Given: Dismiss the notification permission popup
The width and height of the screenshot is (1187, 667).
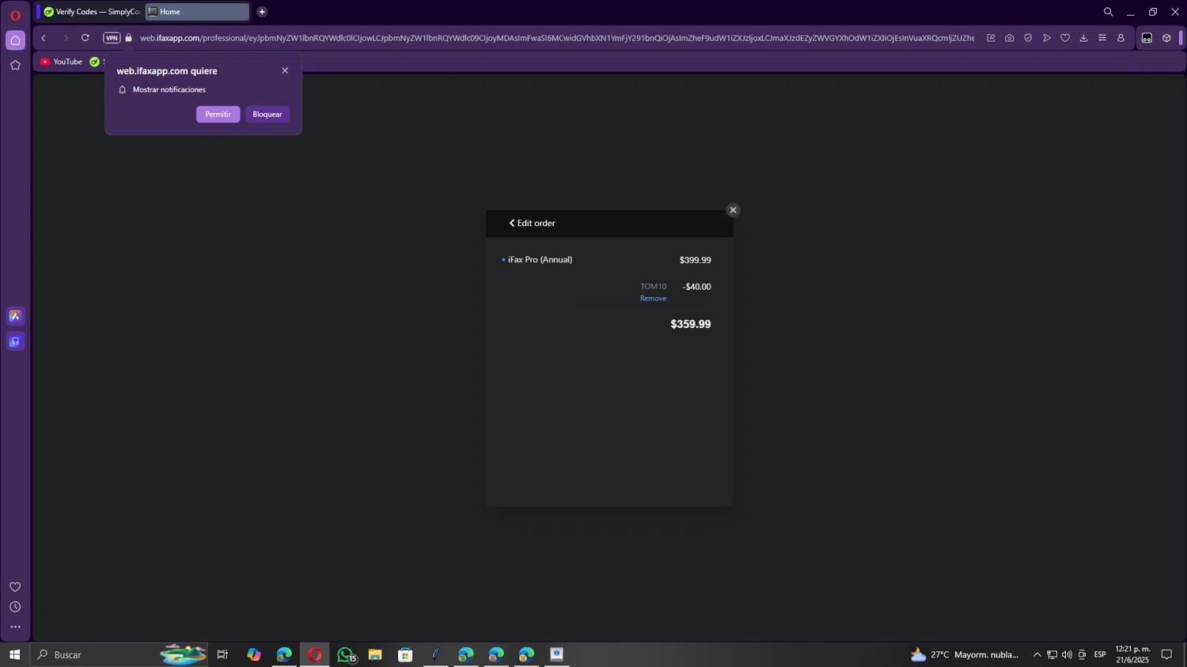Looking at the screenshot, I should pos(285,70).
